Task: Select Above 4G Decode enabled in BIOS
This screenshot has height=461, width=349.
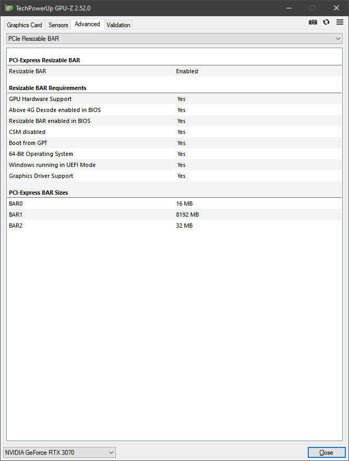Action: click(x=174, y=110)
